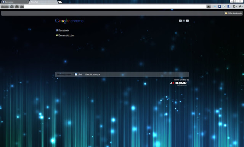Open the Demonoid.com link

point(65,36)
